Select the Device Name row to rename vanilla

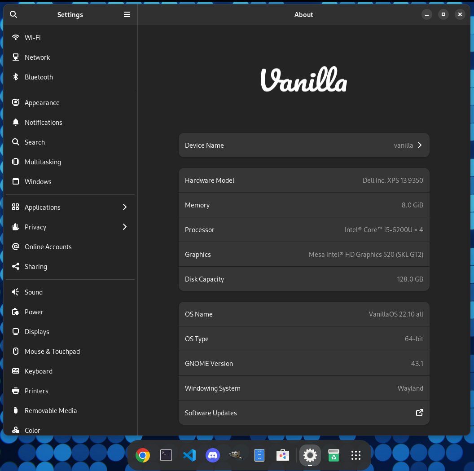point(304,145)
